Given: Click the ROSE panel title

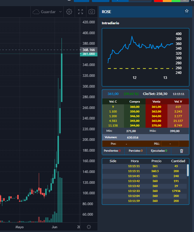Looking at the screenshot, I should pyautogui.click(x=106, y=12).
